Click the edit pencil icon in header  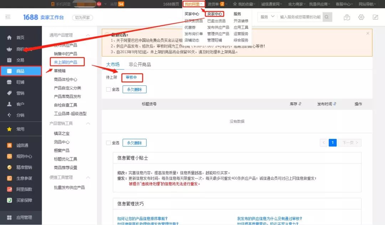(375, 17)
